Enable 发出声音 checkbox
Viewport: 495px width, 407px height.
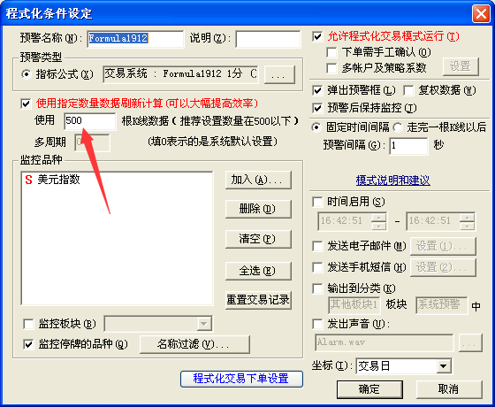tap(317, 324)
